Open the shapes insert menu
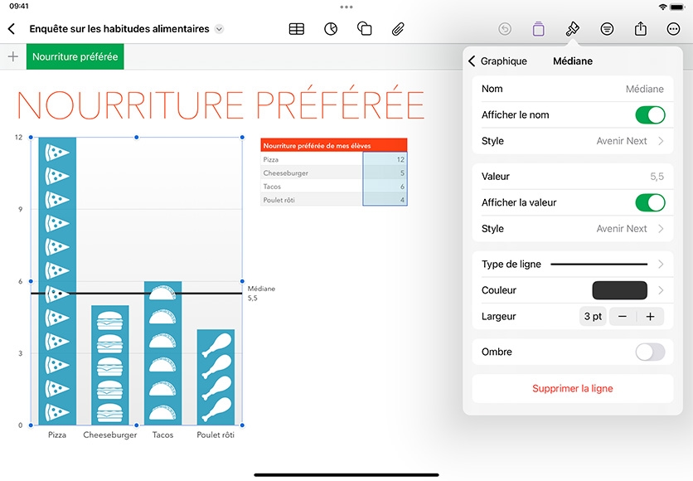This screenshot has height=481, width=693. pyautogui.click(x=364, y=29)
